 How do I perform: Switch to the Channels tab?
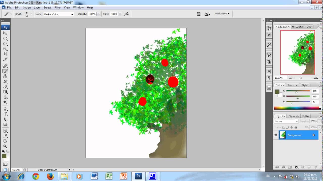[x=293, y=116]
